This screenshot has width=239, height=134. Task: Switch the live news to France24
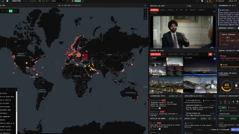[x=192, y=10]
